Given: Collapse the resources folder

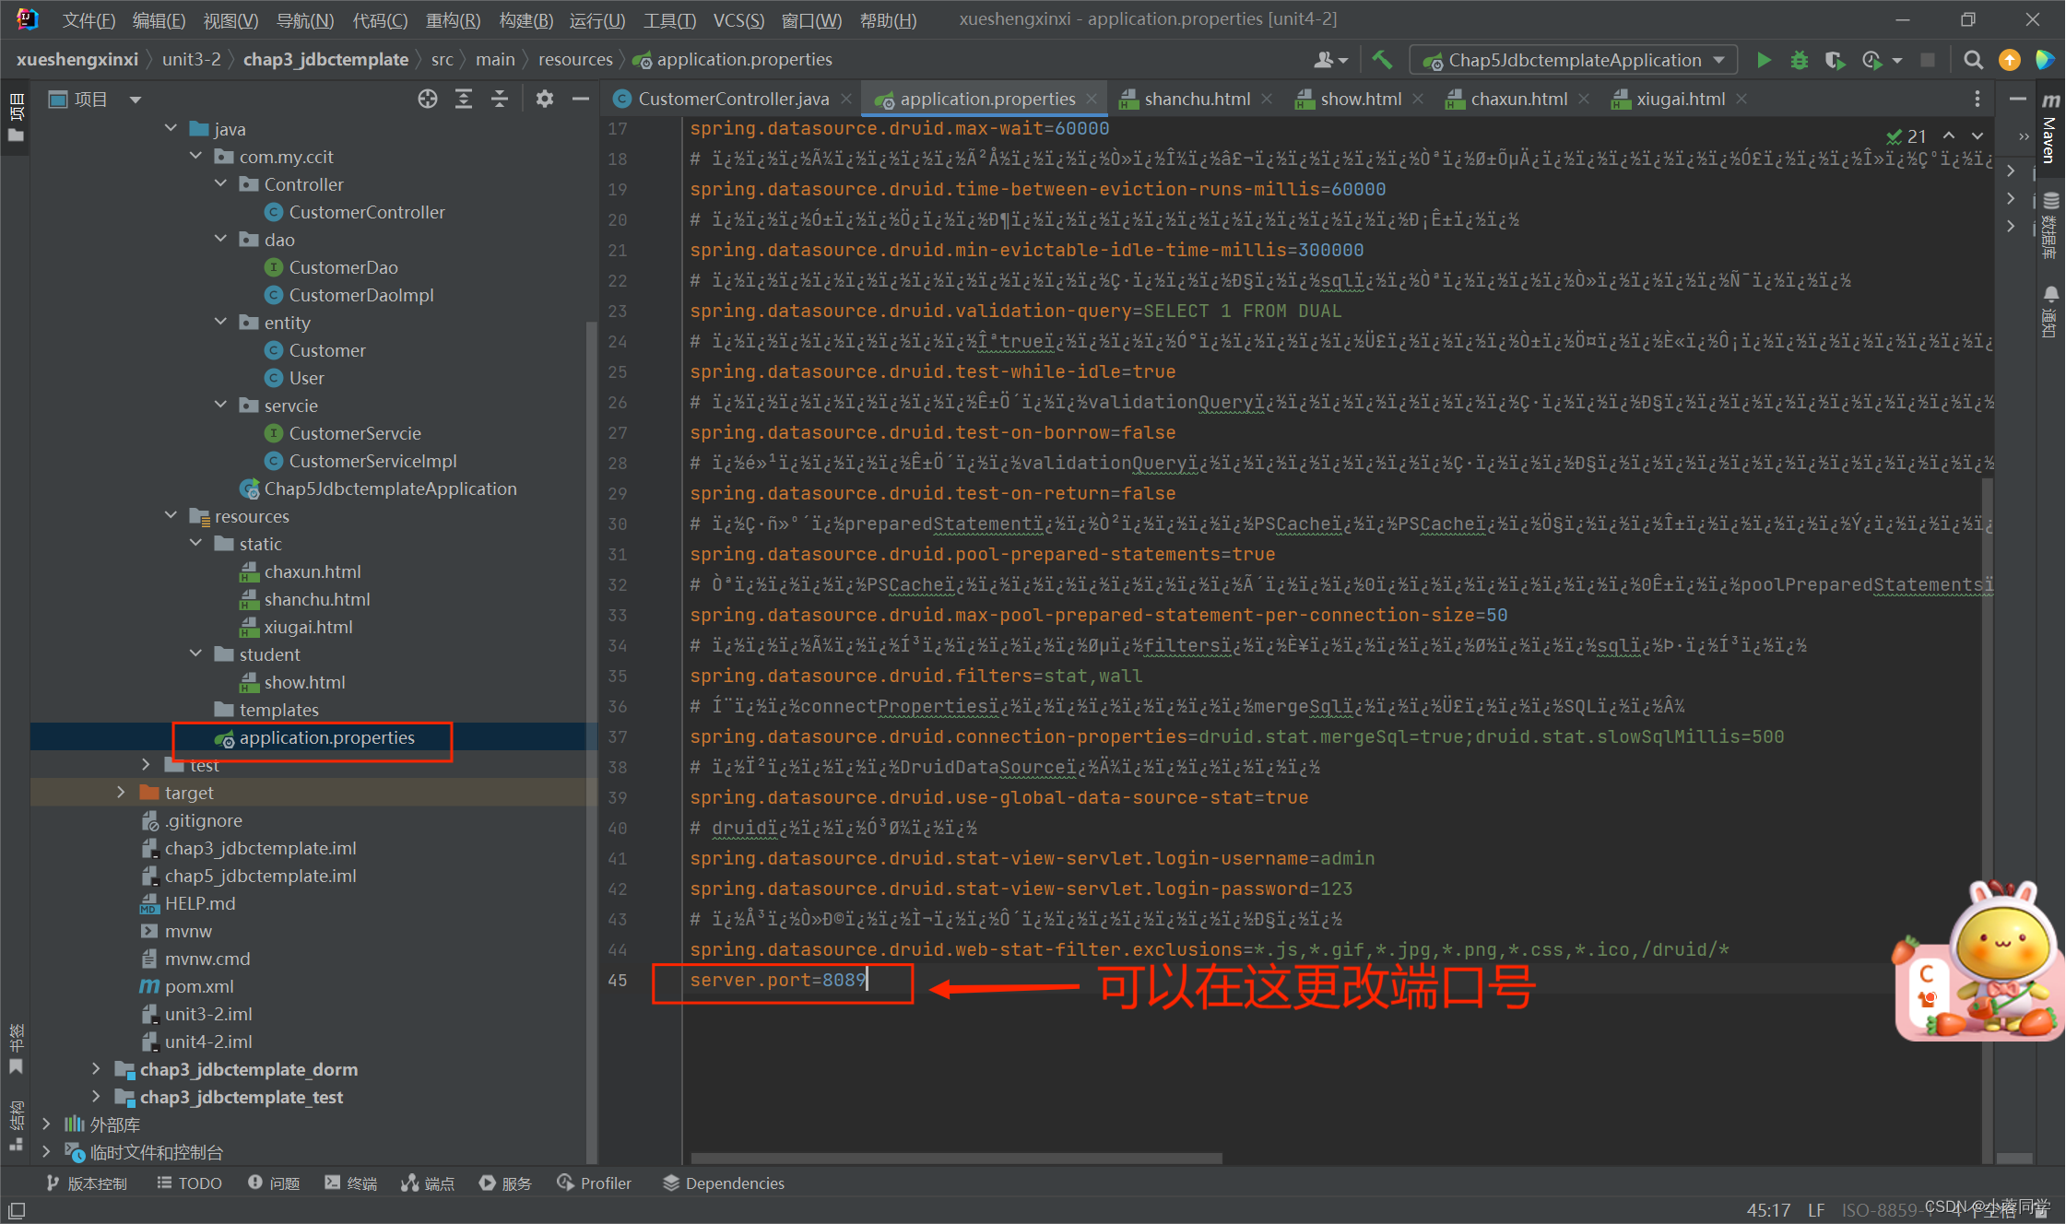Looking at the screenshot, I should [x=171, y=516].
